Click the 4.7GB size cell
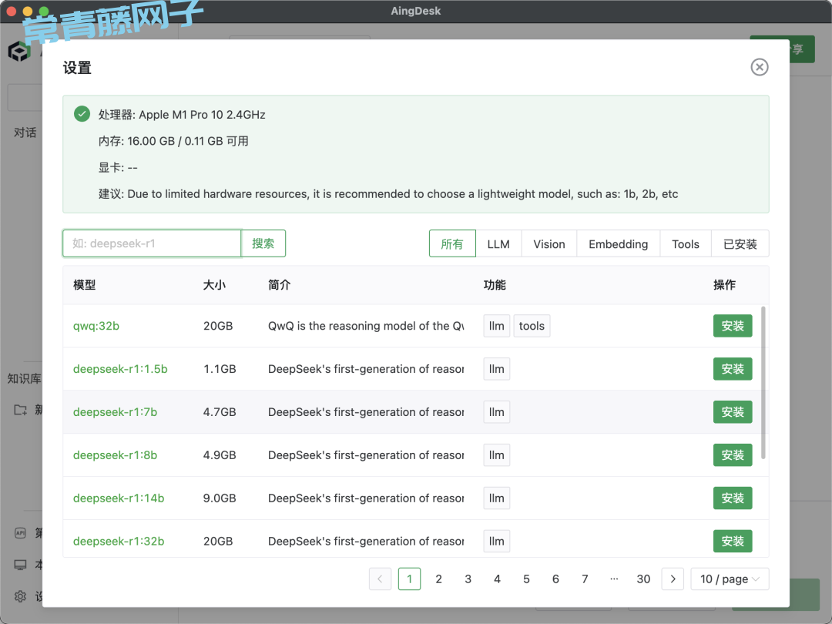This screenshot has width=832, height=624. [220, 411]
